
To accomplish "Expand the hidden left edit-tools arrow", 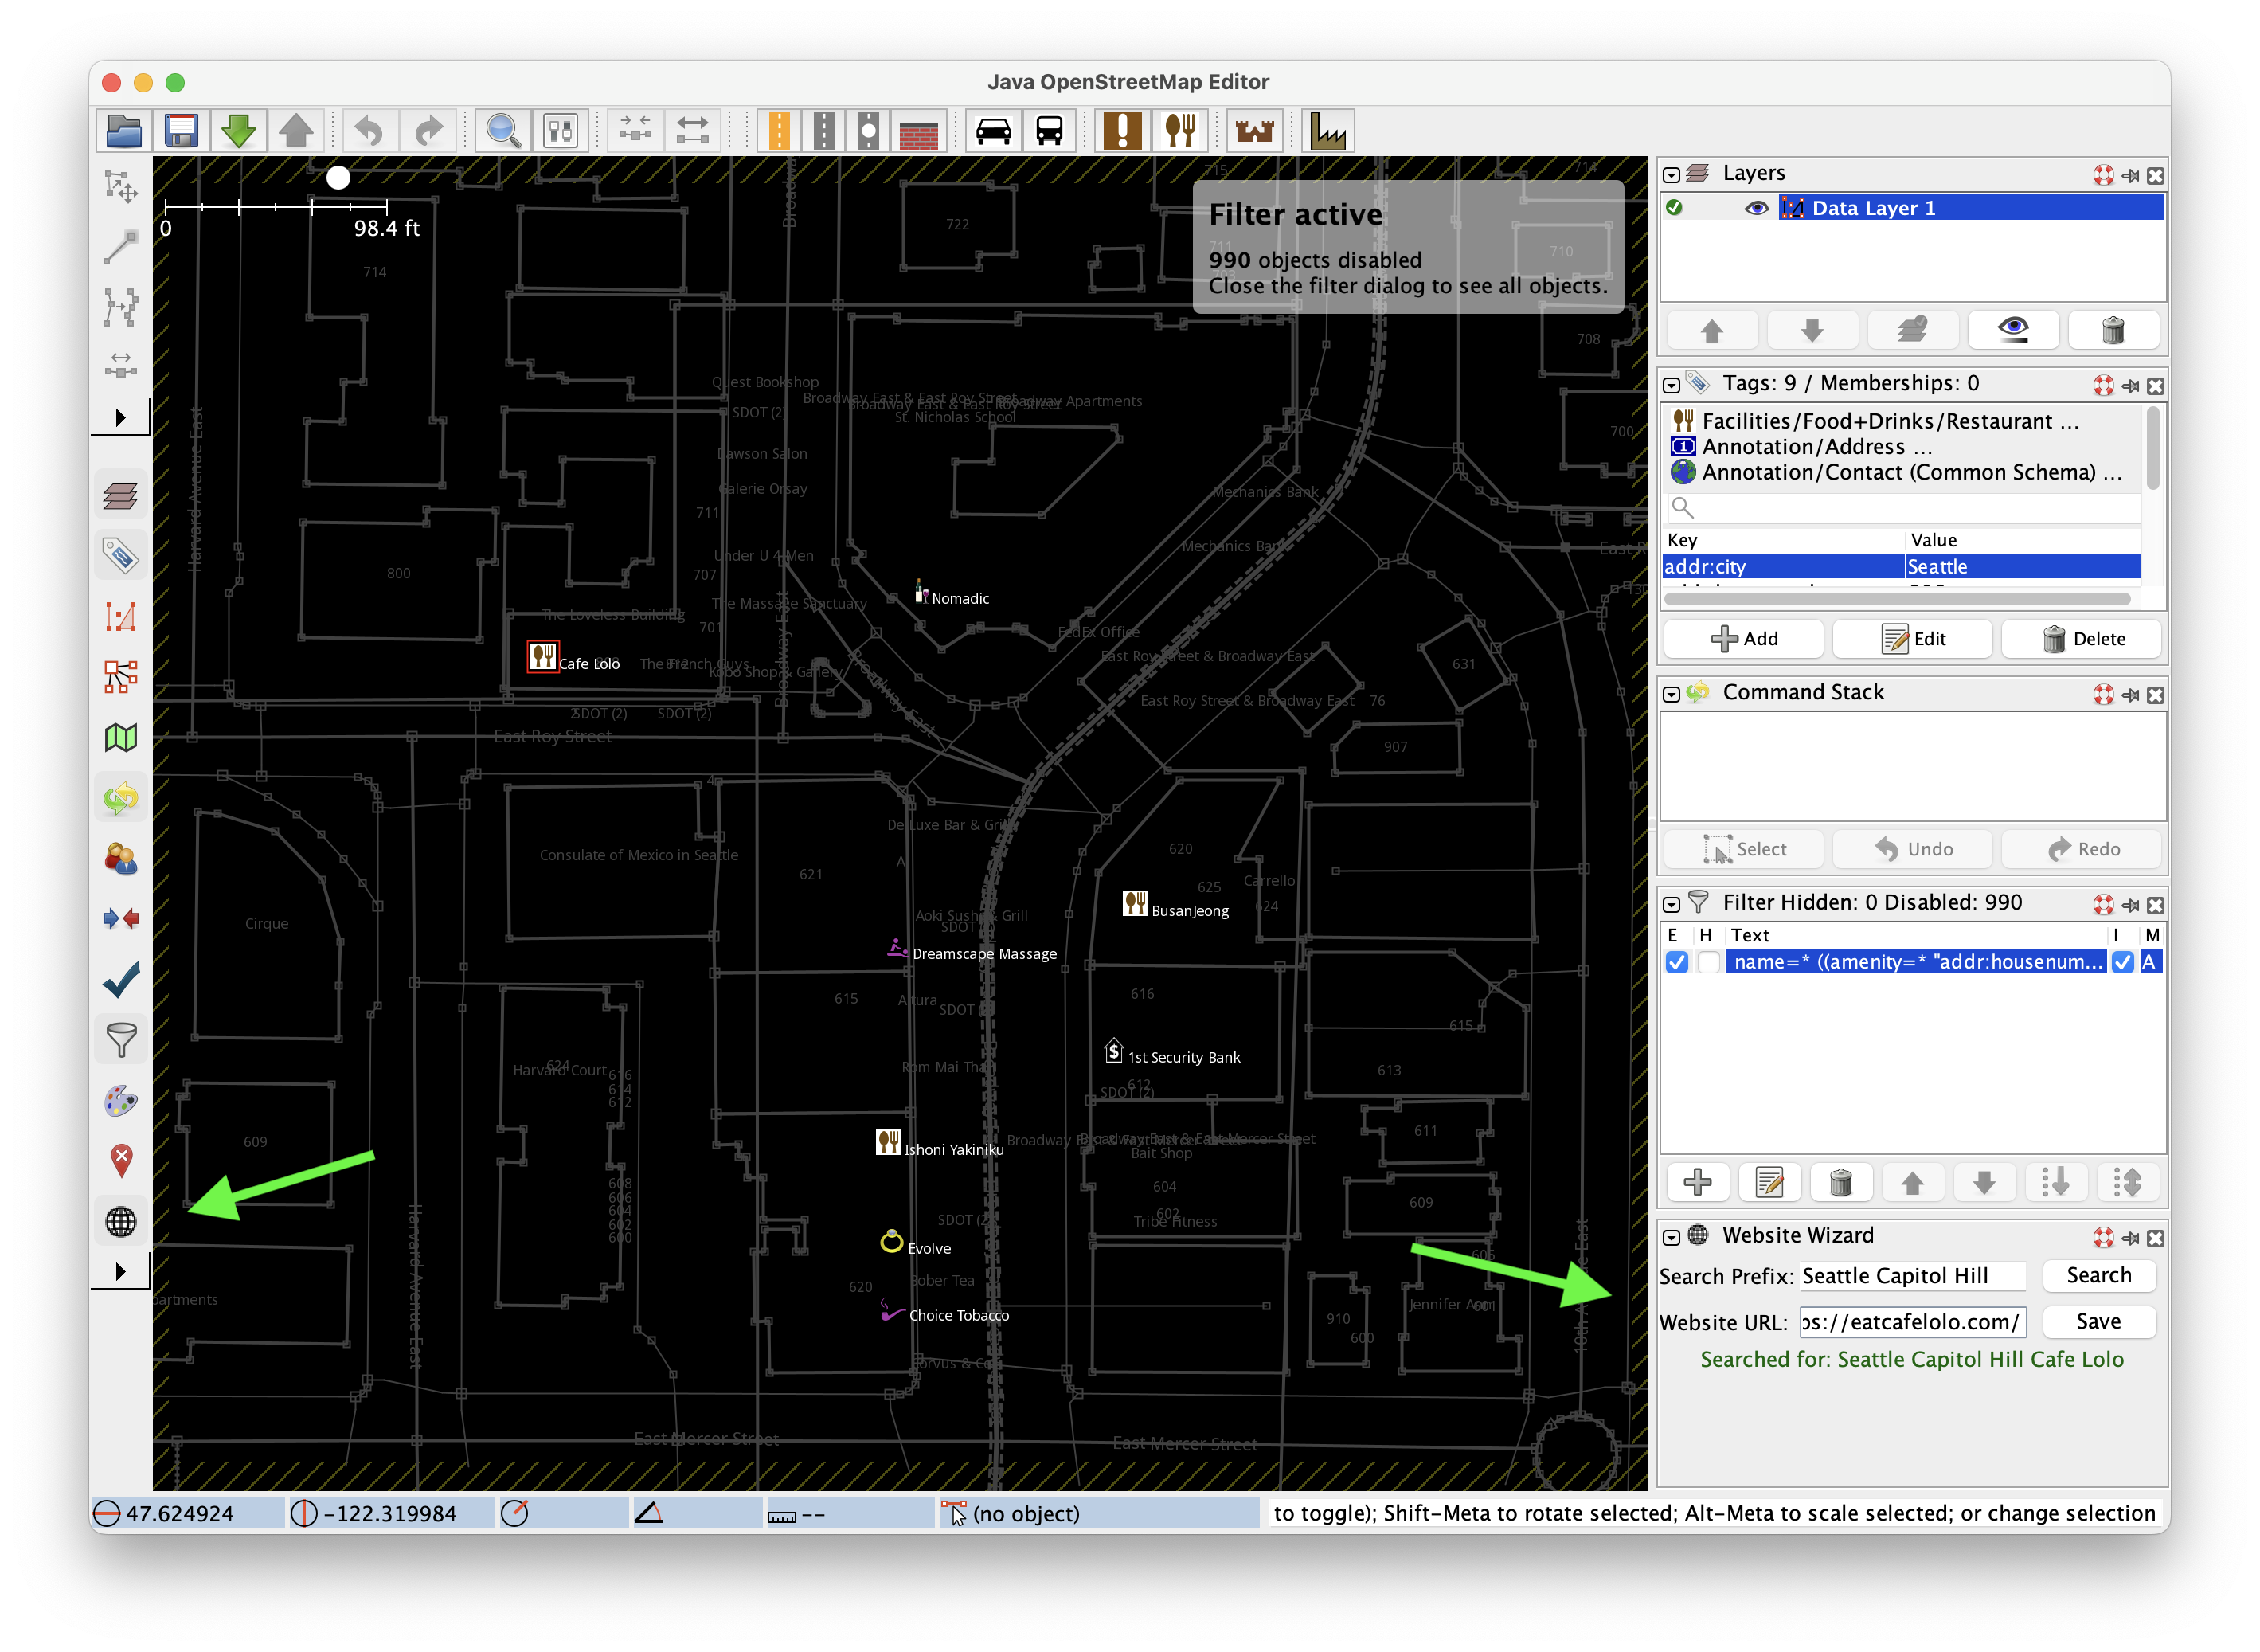I will coord(120,418).
